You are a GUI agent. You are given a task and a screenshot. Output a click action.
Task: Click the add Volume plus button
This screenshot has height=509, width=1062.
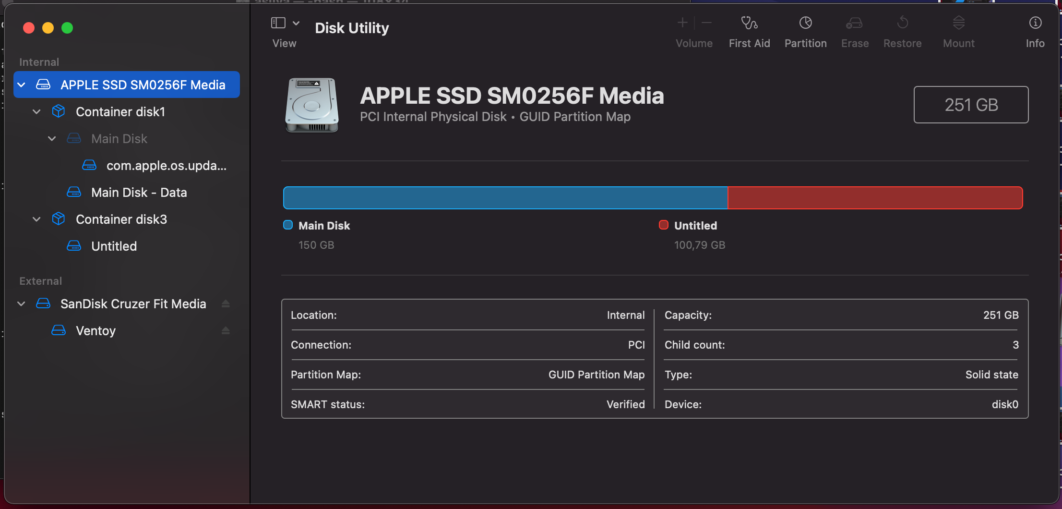[x=682, y=23]
